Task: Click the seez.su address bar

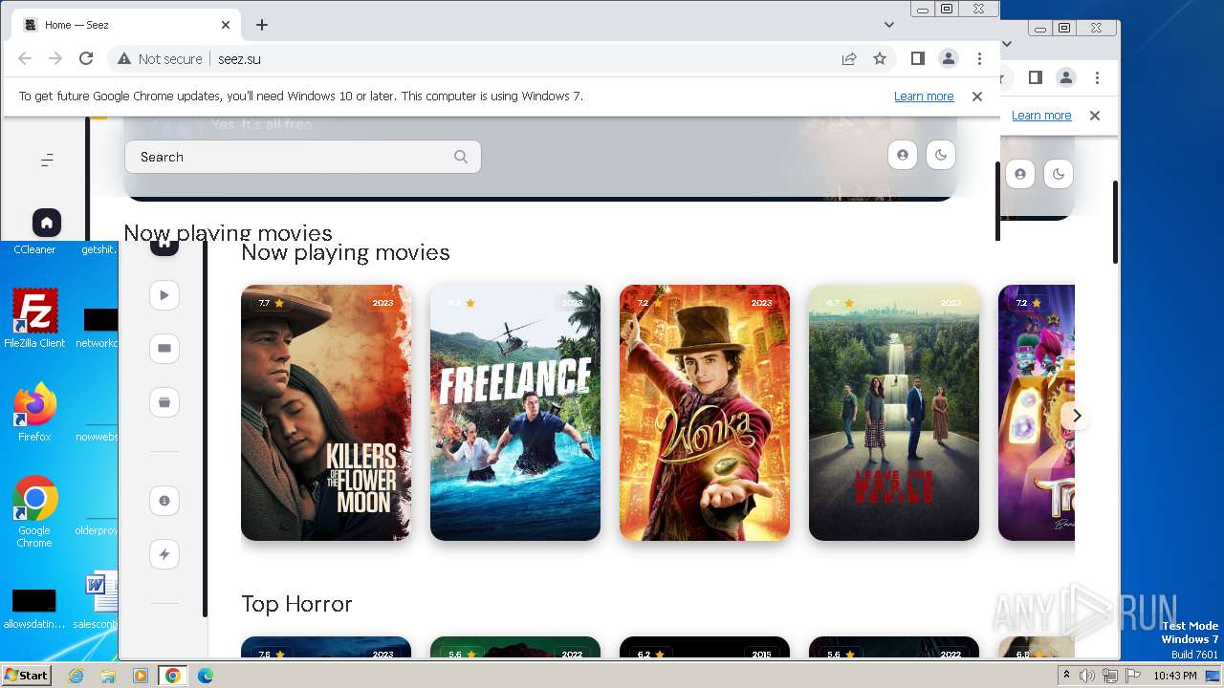Action: 501,58
